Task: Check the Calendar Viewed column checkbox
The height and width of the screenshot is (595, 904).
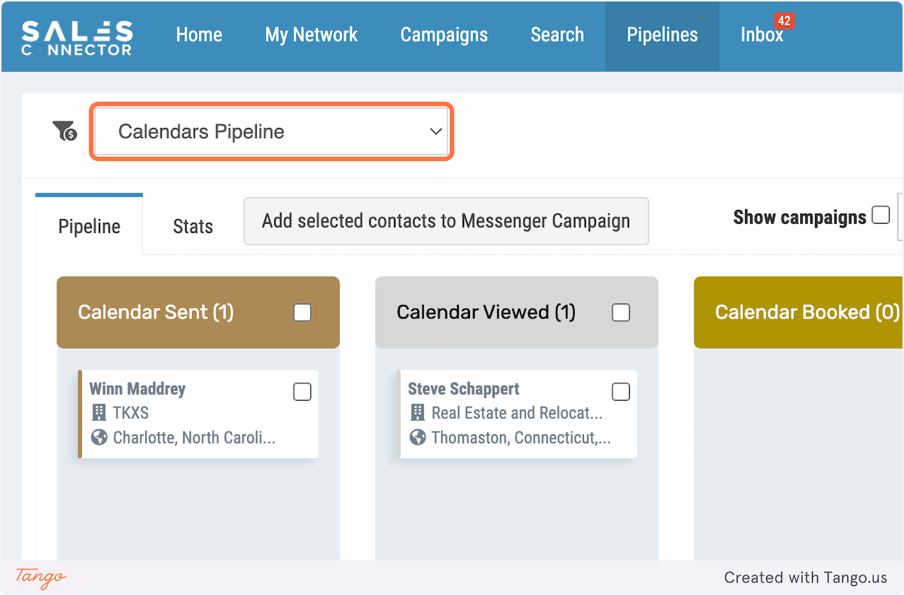Action: [621, 313]
